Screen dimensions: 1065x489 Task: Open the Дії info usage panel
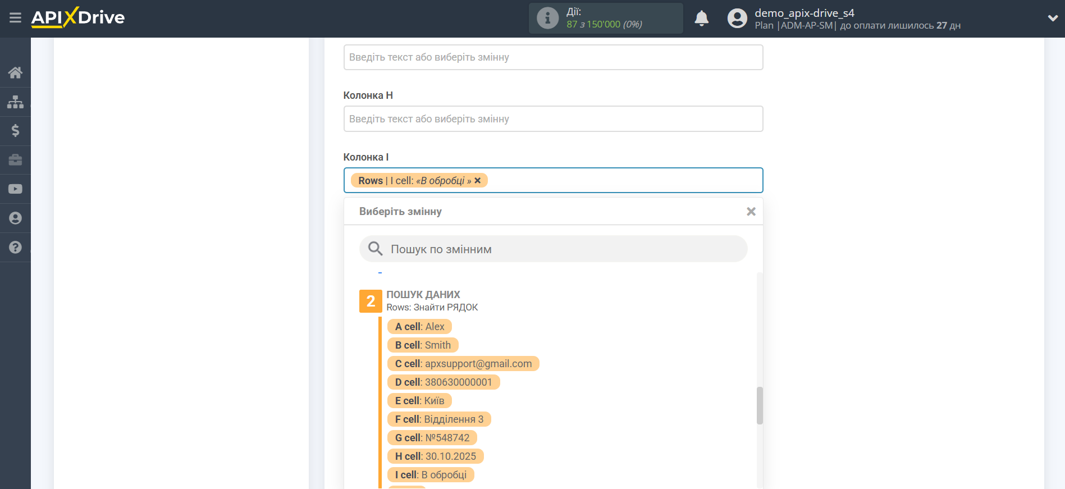click(x=605, y=19)
